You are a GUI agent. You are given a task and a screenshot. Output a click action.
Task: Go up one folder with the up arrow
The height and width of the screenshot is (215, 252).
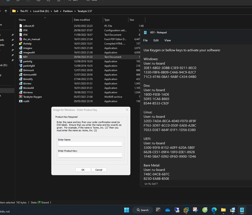[x=6, y=11]
